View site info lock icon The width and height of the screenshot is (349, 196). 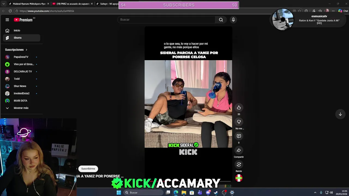point(17,11)
